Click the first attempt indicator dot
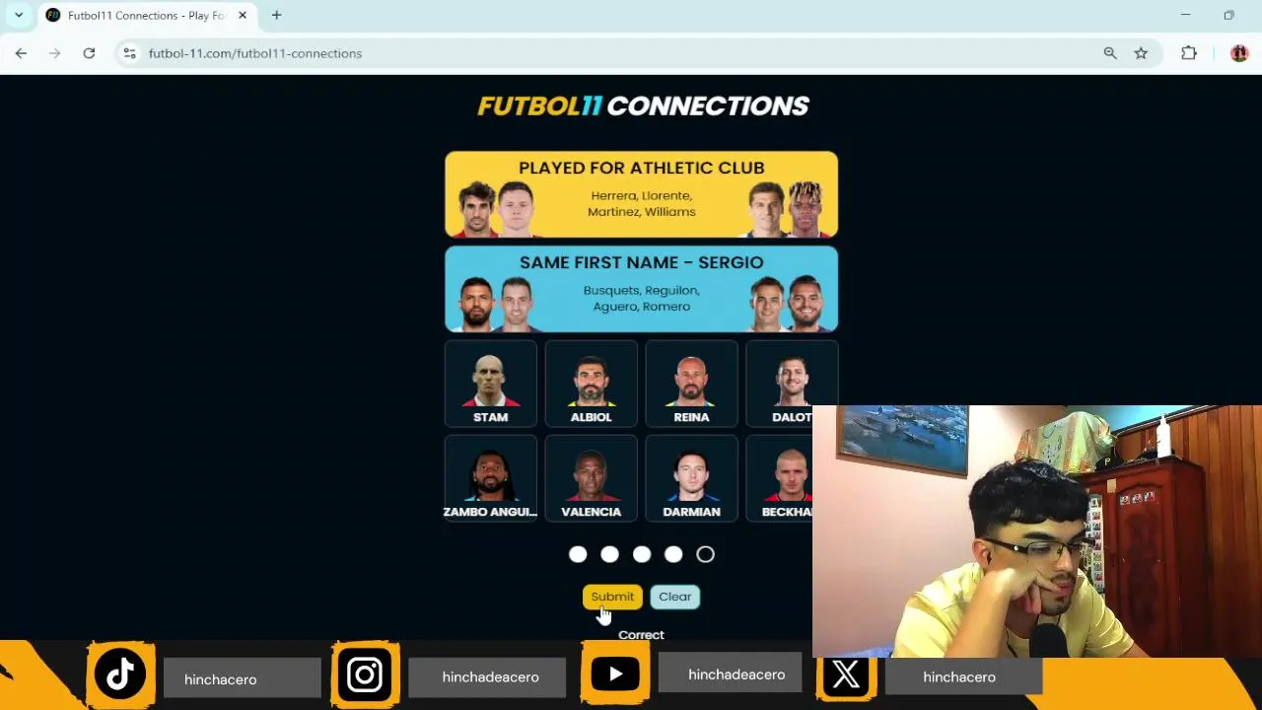 (578, 554)
